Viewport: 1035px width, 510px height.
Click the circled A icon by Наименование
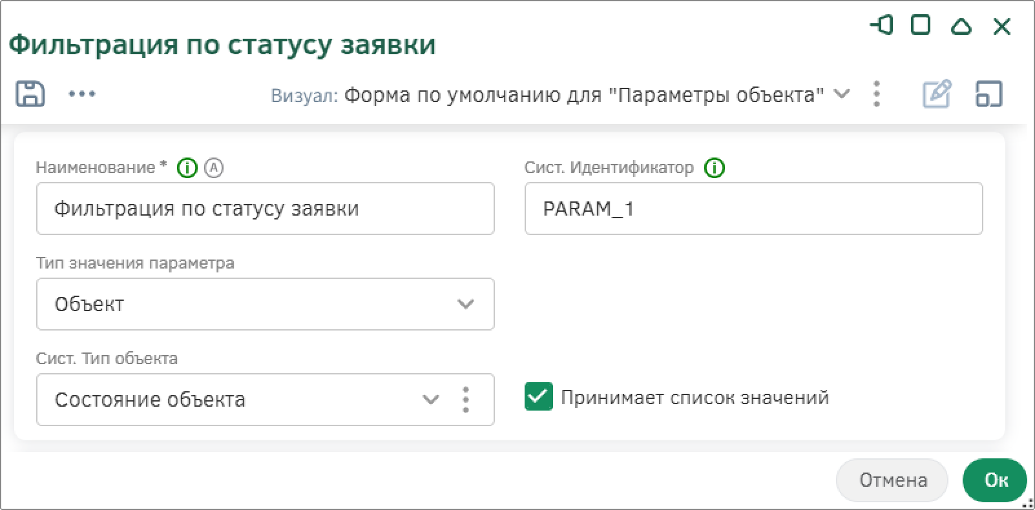[214, 168]
